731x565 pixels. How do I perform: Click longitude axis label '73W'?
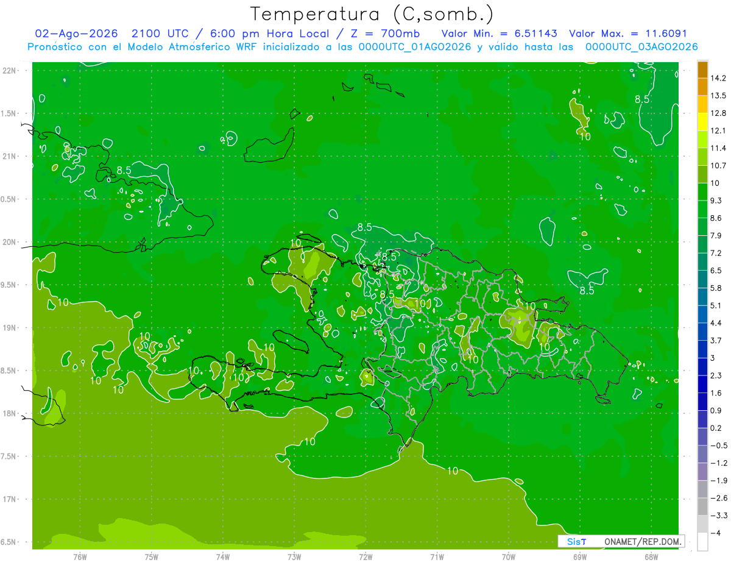coord(294,557)
